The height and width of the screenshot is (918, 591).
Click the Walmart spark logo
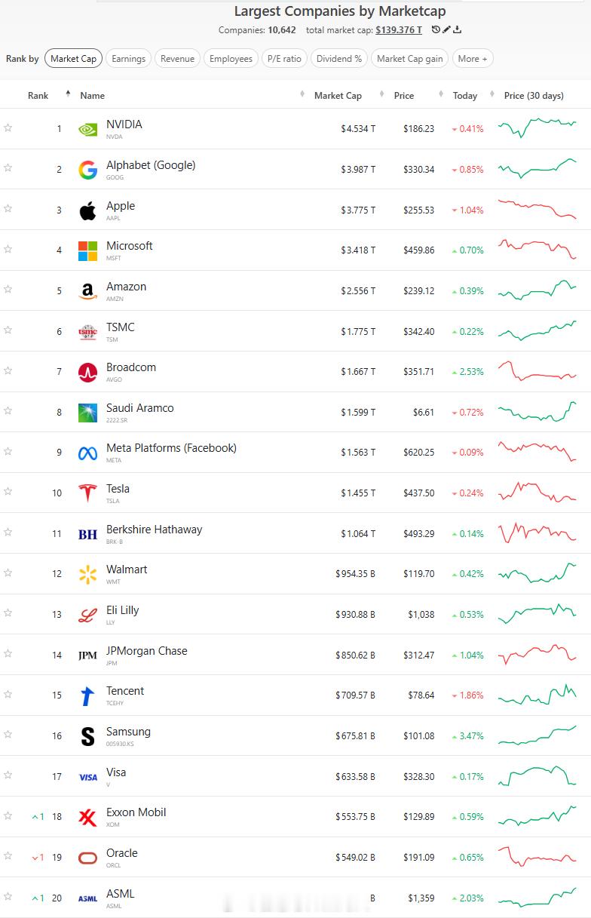(88, 574)
